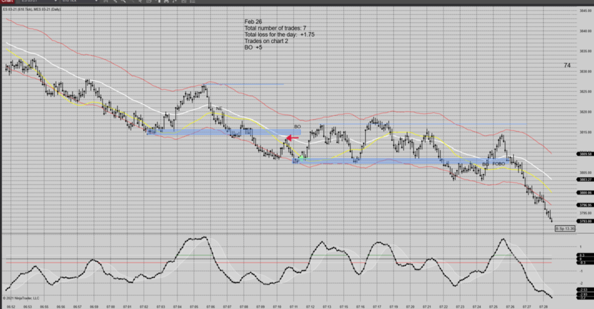Select the NE text label on chart

click(x=219, y=109)
